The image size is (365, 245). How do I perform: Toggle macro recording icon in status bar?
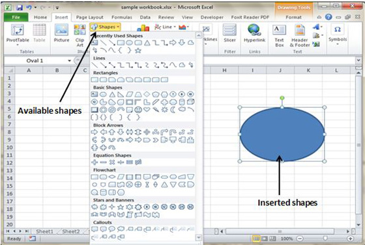pyautogui.click(x=33, y=239)
